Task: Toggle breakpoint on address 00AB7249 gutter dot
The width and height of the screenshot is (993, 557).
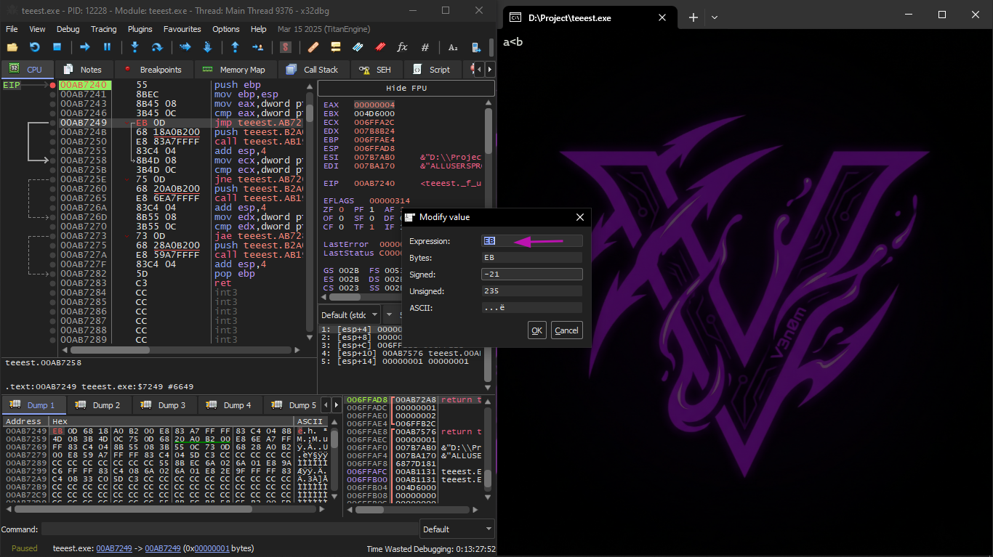Action: tap(52, 123)
